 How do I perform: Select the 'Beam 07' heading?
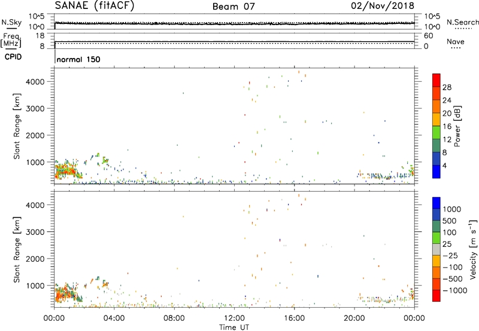coord(234,7)
